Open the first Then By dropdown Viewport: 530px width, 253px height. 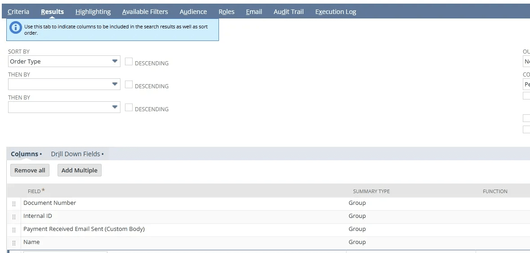[x=64, y=84]
